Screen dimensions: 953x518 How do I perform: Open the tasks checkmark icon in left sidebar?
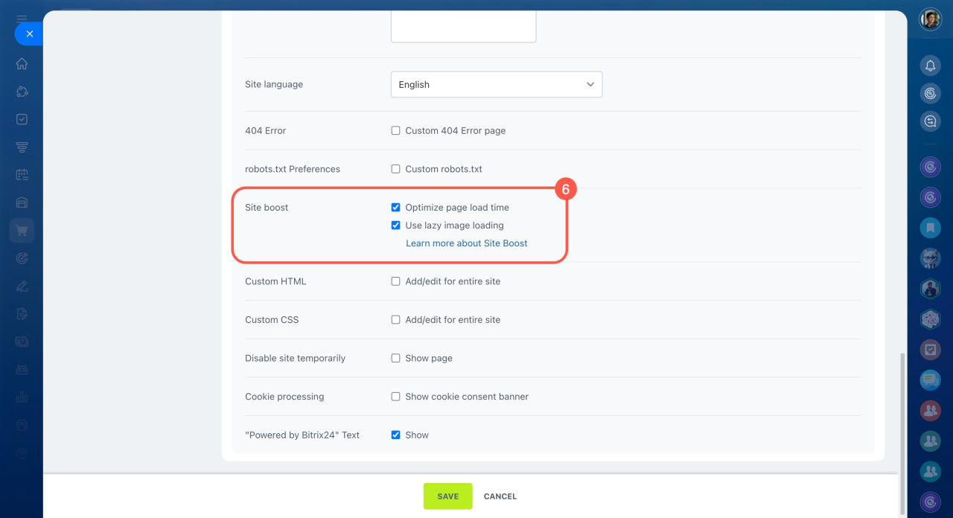[22, 119]
